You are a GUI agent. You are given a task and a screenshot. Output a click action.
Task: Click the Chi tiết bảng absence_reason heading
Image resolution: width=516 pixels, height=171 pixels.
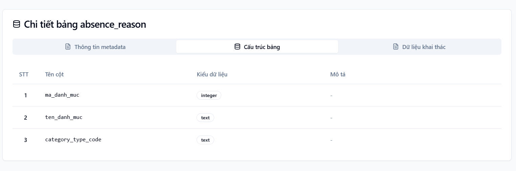[x=85, y=24]
